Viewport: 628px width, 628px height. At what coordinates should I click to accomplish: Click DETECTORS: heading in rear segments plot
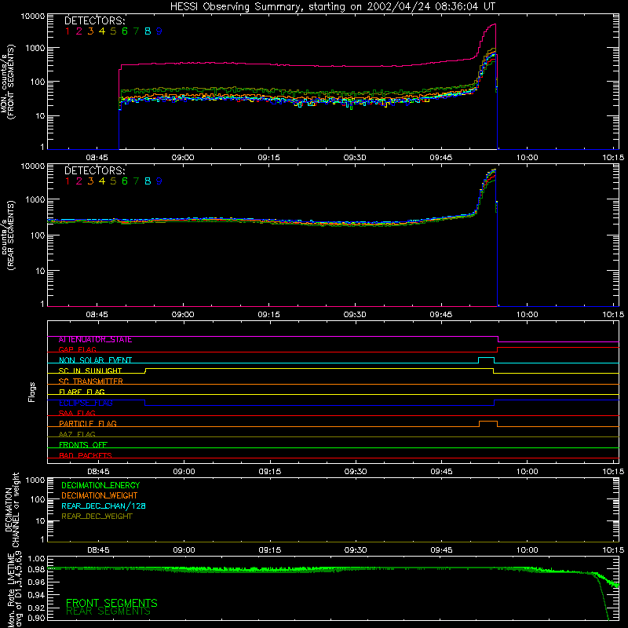click(x=95, y=170)
